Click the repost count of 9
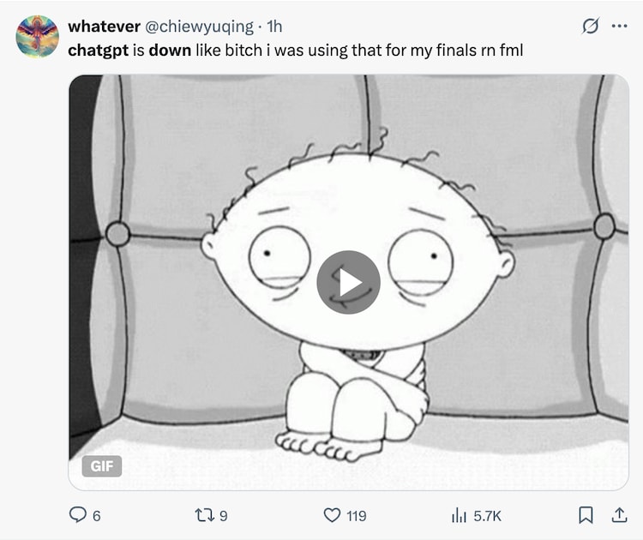643x540 pixels. [x=224, y=516]
